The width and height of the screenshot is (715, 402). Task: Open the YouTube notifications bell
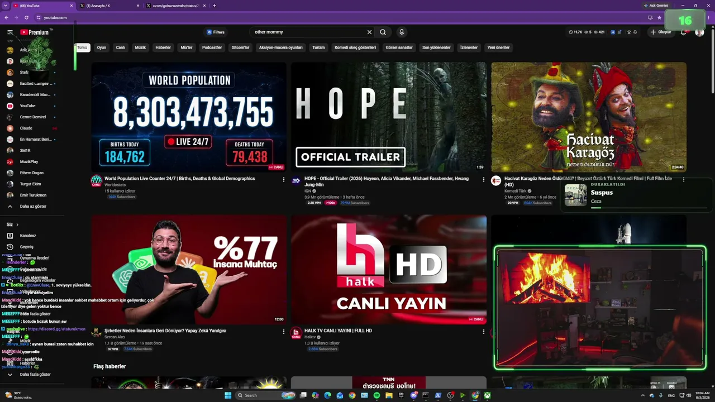(683, 32)
